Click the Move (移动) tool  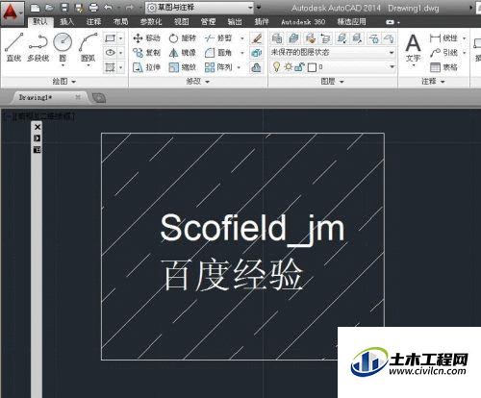point(146,38)
